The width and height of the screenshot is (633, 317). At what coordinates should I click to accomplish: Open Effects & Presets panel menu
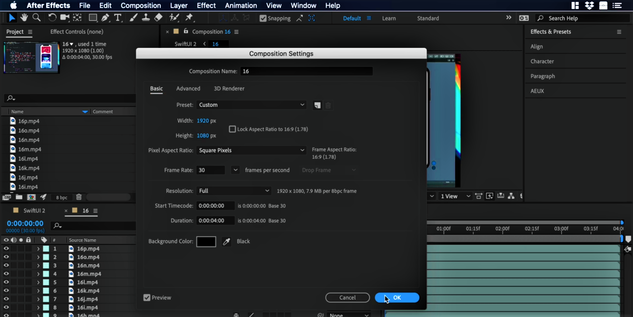619,32
